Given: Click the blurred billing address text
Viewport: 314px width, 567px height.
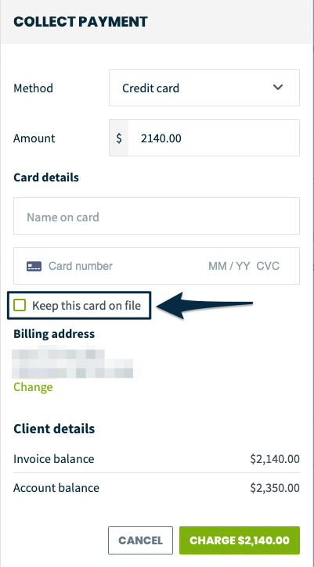Looking at the screenshot, I should (x=73, y=361).
